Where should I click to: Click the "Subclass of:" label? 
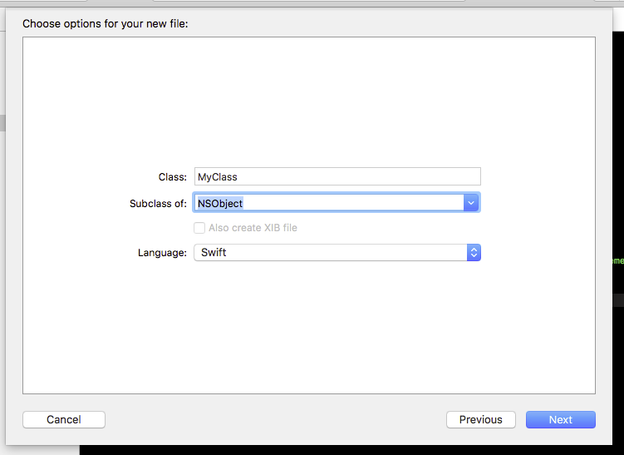[x=158, y=204]
